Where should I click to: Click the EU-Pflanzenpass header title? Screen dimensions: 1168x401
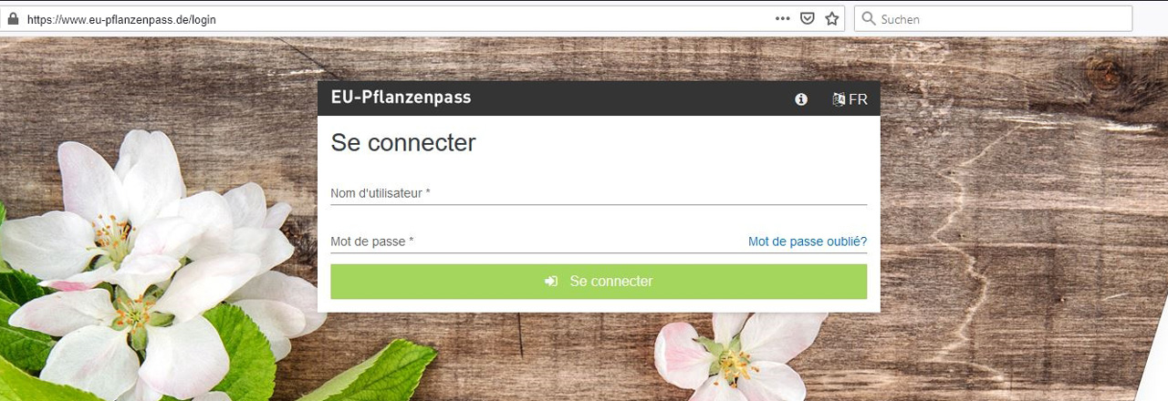click(x=401, y=97)
